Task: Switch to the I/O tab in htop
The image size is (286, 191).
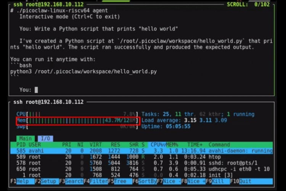Action: (45, 138)
